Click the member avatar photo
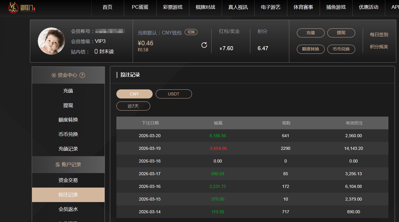Viewport: 399px width, 222px height. tap(51, 41)
